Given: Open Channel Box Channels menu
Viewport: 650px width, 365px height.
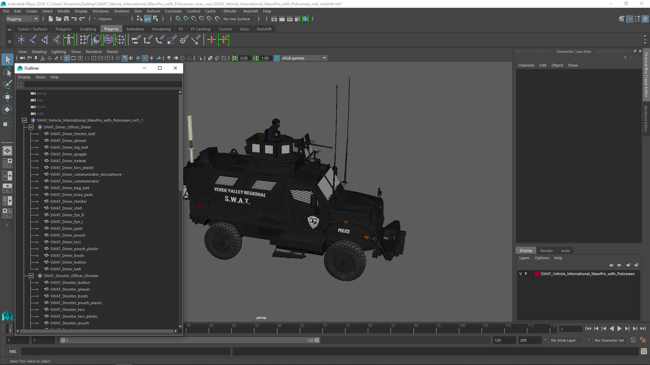Looking at the screenshot, I should click(x=526, y=65).
